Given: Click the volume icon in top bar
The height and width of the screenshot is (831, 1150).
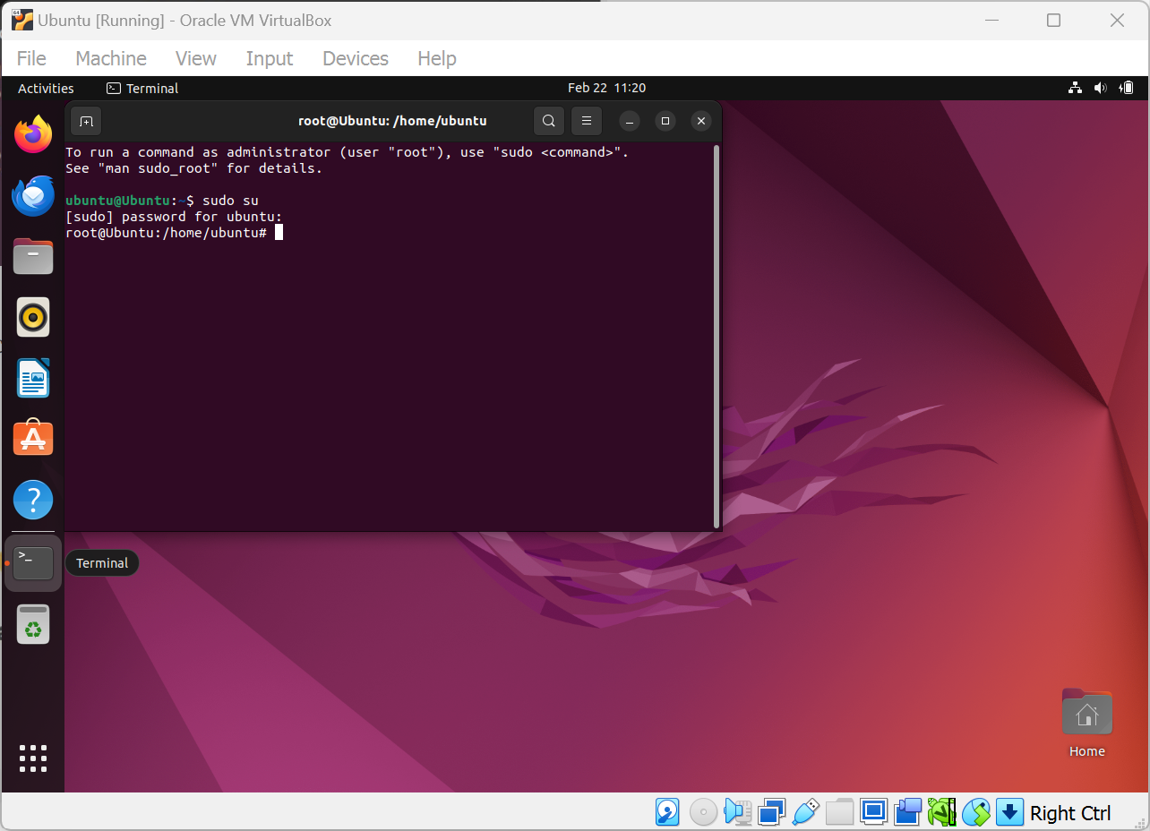Looking at the screenshot, I should coord(1100,88).
